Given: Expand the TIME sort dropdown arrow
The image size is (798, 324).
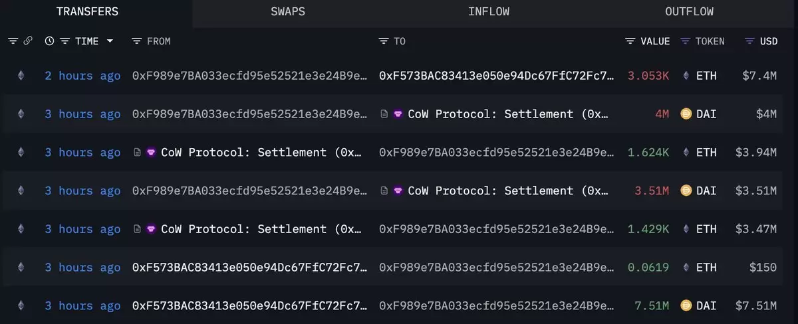Looking at the screenshot, I should [x=110, y=41].
